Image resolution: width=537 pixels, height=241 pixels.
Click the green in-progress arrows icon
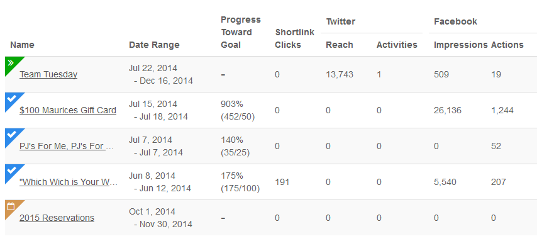11,63
